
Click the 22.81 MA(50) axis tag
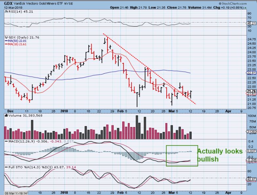[x=251, y=73]
